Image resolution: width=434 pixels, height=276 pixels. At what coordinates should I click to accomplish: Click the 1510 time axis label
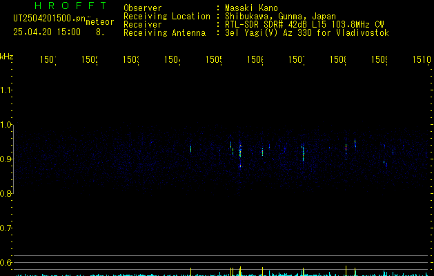[422, 59]
